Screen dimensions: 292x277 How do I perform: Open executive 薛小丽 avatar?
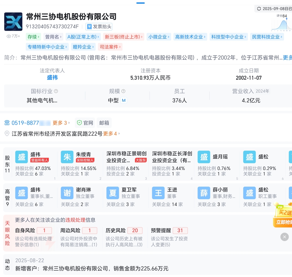pos(204,193)
